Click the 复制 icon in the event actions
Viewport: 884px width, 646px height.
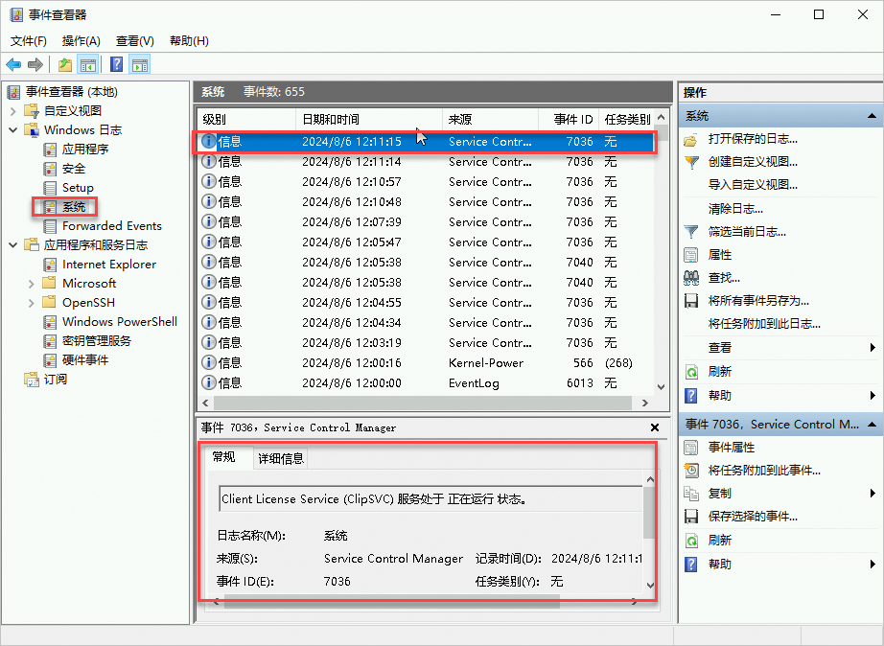(692, 493)
